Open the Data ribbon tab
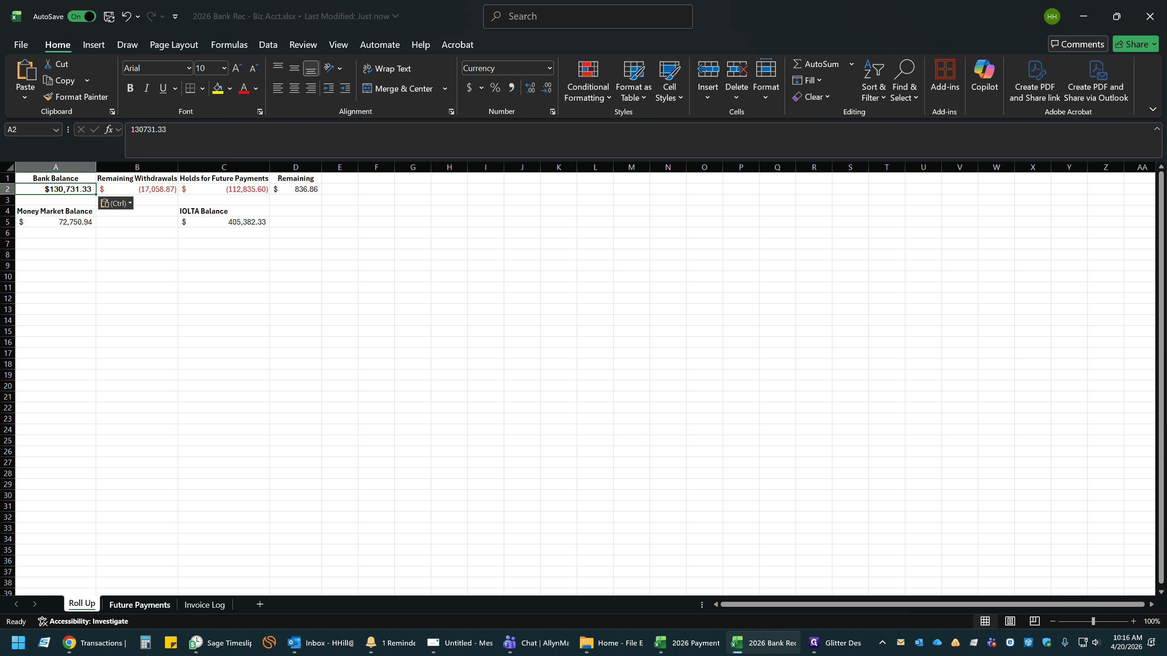The height and width of the screenshot is (656, 1167). tap(268, 45)
